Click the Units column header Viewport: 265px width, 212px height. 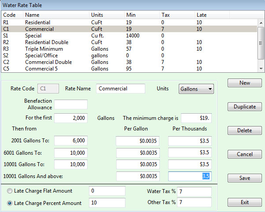107,15
